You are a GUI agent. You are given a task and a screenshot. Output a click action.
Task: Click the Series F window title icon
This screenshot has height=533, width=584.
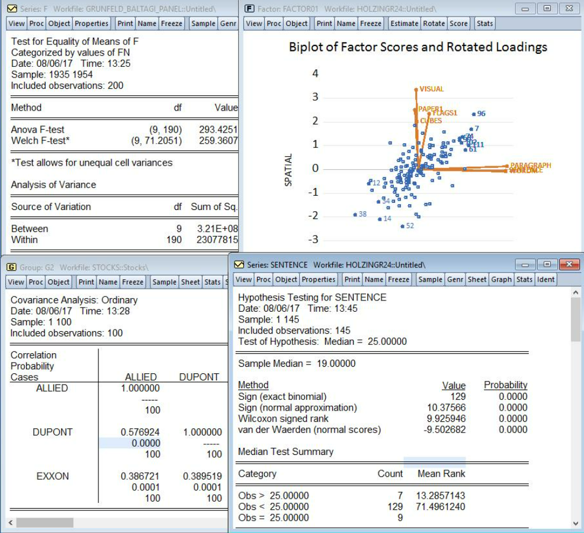pyautogui.click(x=12, y=8)
